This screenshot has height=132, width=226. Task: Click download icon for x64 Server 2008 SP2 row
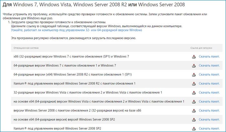pos(194,120)
